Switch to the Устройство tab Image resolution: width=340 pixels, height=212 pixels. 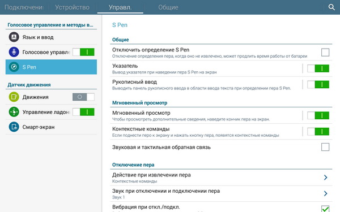pyautogui.click(x=72, y=7)
